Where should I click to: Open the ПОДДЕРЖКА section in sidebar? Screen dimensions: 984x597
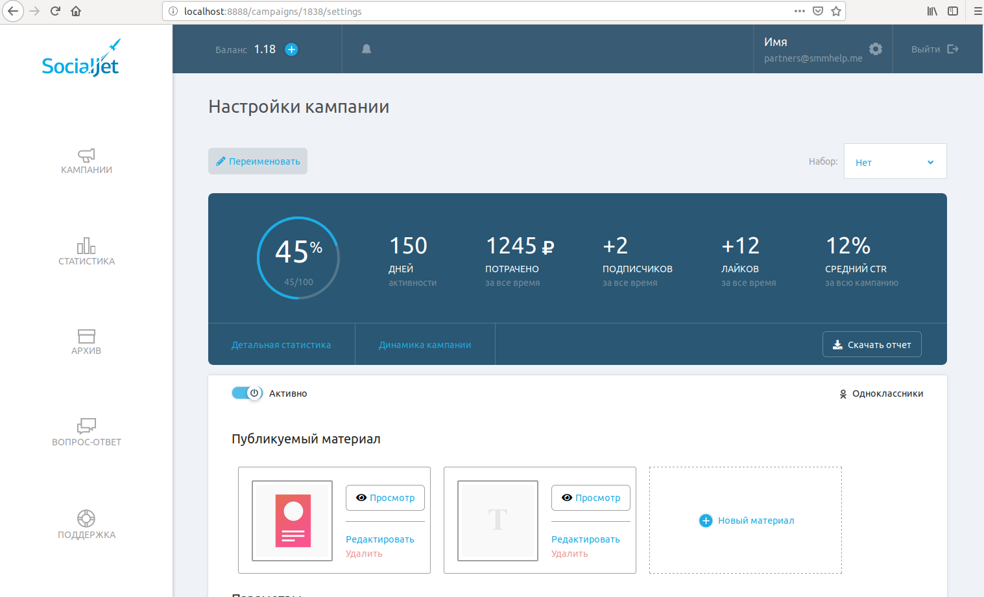click(x=86, y=522)
